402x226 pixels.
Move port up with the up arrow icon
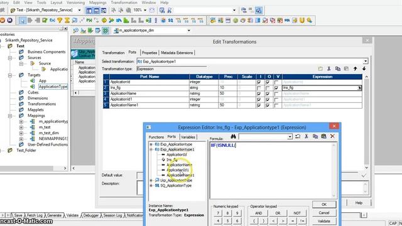[355, 68]
